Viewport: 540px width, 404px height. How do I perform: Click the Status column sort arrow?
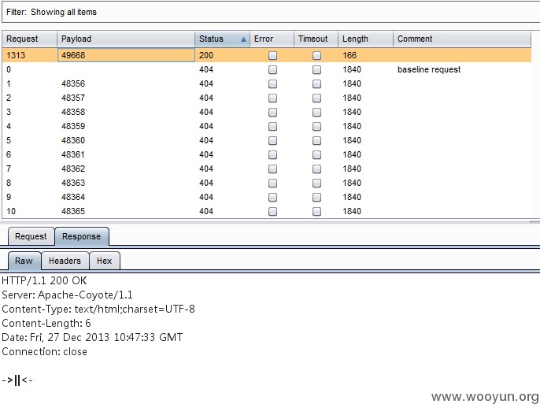click(x=243, y=39)
